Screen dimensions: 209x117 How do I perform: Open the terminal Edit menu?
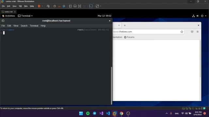pos(9,26)
